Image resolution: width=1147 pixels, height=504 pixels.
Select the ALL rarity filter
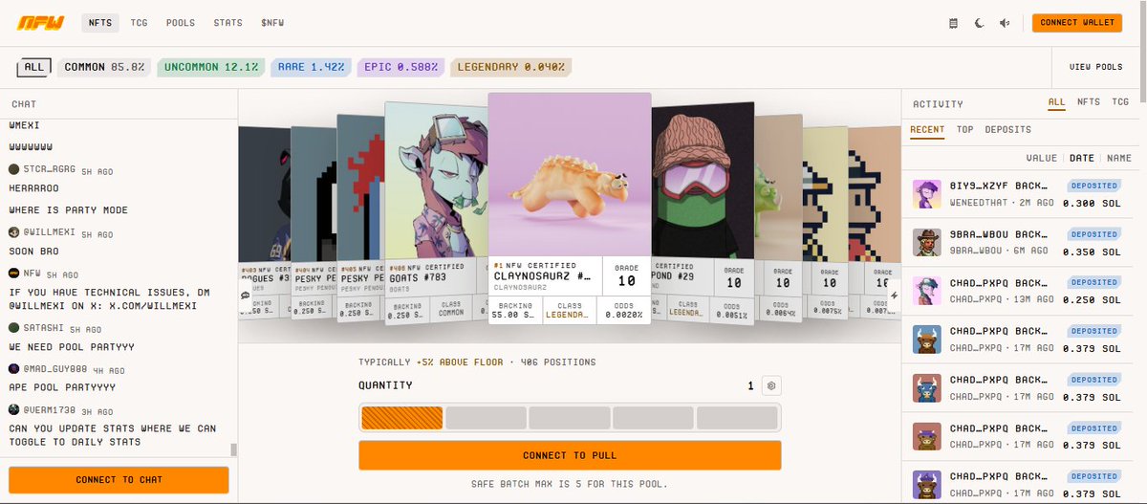click(x=34, y=67)
